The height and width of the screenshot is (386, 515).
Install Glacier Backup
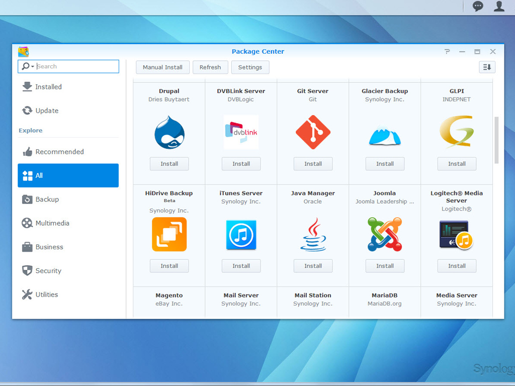385,164
